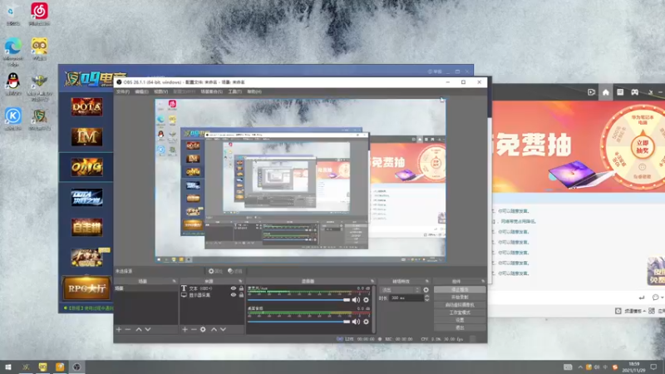
Task: Move source down arrow in sources panel
Action: point(223,329)
